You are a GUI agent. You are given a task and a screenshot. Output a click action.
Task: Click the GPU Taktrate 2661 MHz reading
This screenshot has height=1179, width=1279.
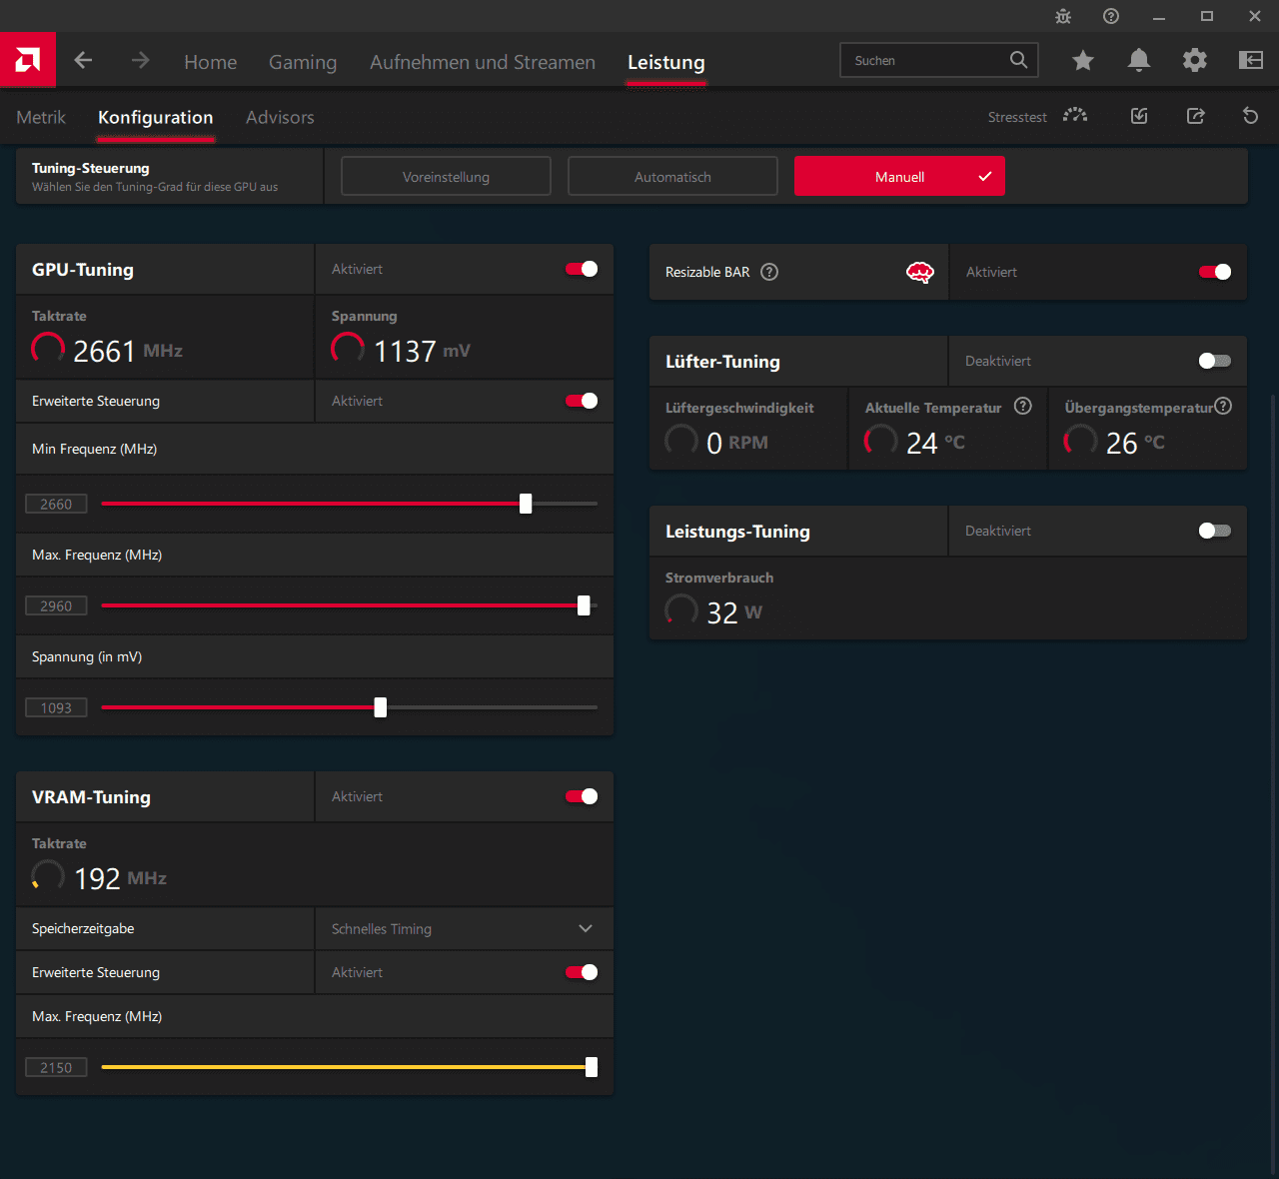click(107, 350)
